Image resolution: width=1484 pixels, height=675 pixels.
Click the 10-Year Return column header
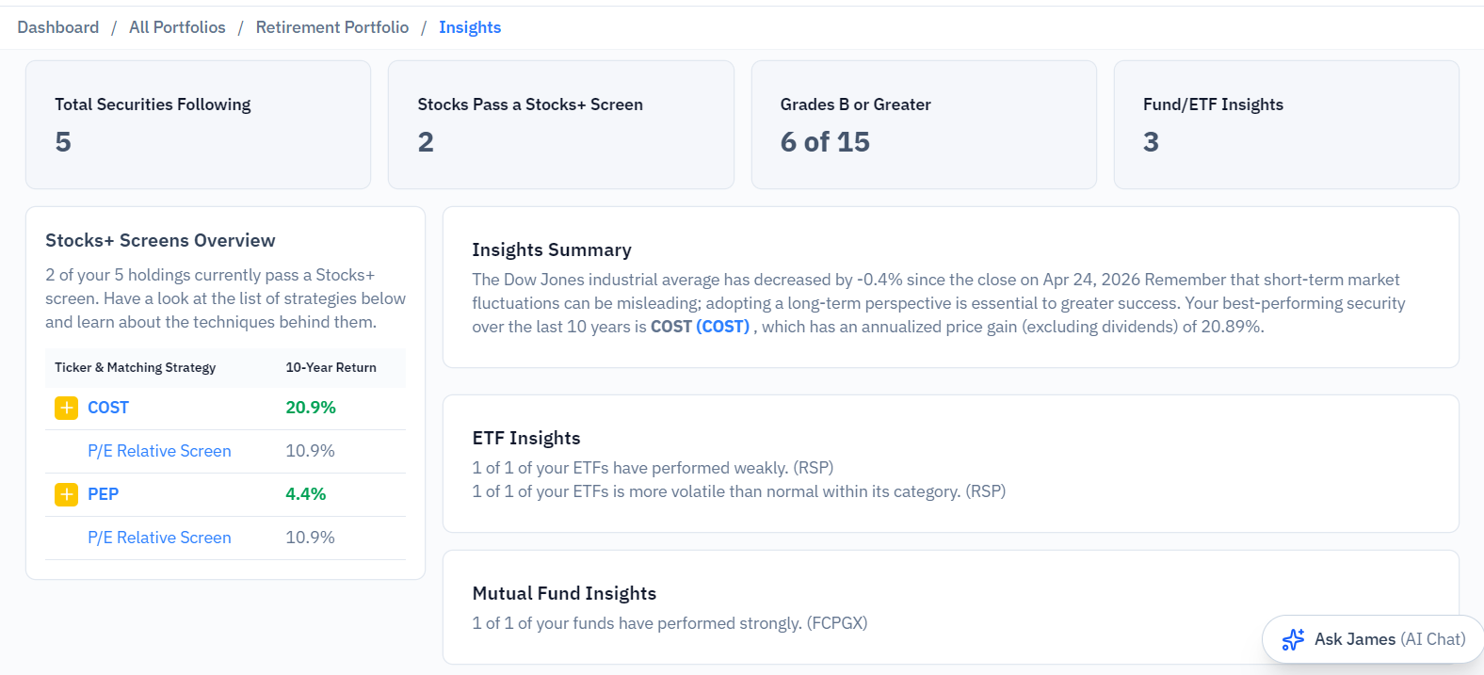331,367
